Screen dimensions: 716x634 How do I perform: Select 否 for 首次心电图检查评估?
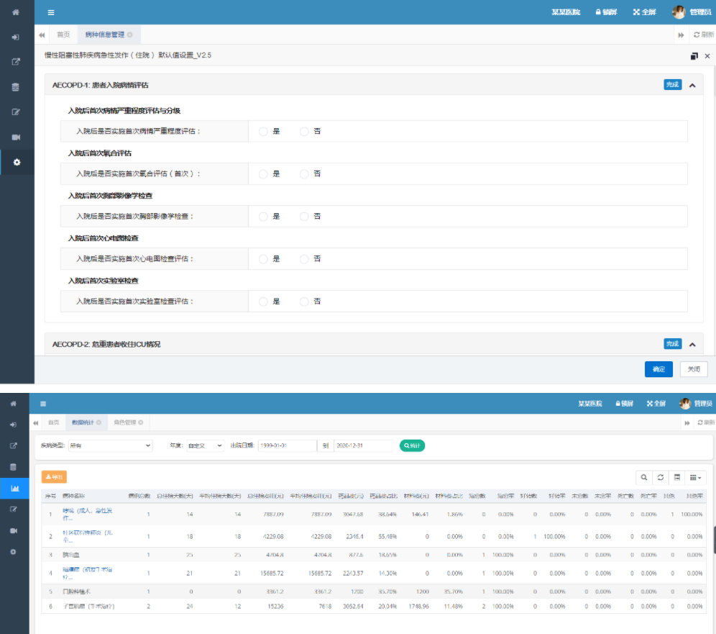click(304, 259)
